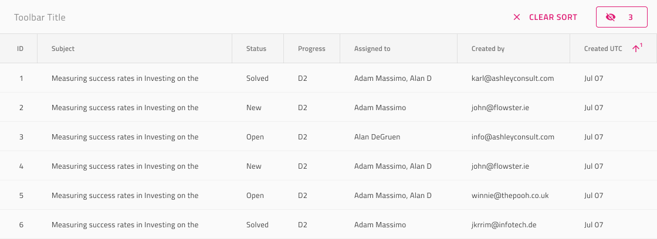Click the ID 2 cell
657x239 pixels.
21,108
